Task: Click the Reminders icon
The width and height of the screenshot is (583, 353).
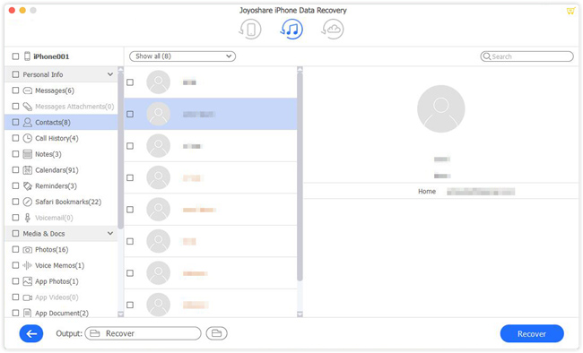Action: tap(28, 185)
